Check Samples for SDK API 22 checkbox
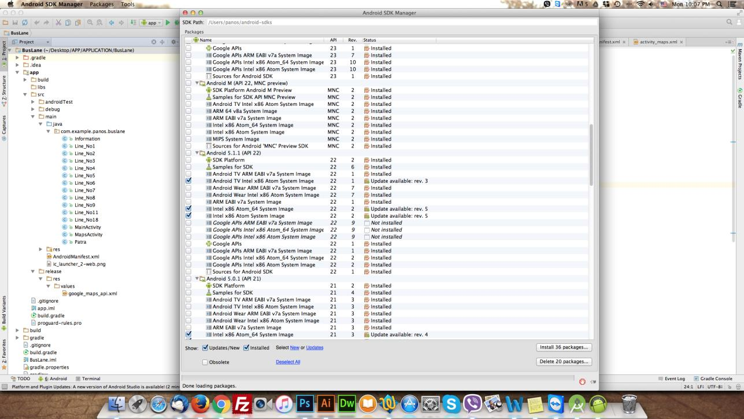Image resolution: width=744 pixels, height=419 pixels. point(188,167)
